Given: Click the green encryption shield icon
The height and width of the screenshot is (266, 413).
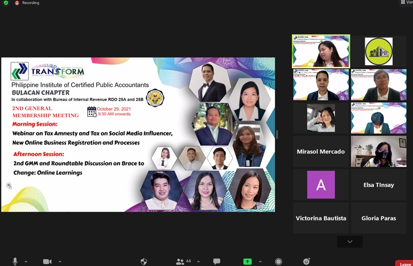Looking at the screenshot, I should 6,2.
